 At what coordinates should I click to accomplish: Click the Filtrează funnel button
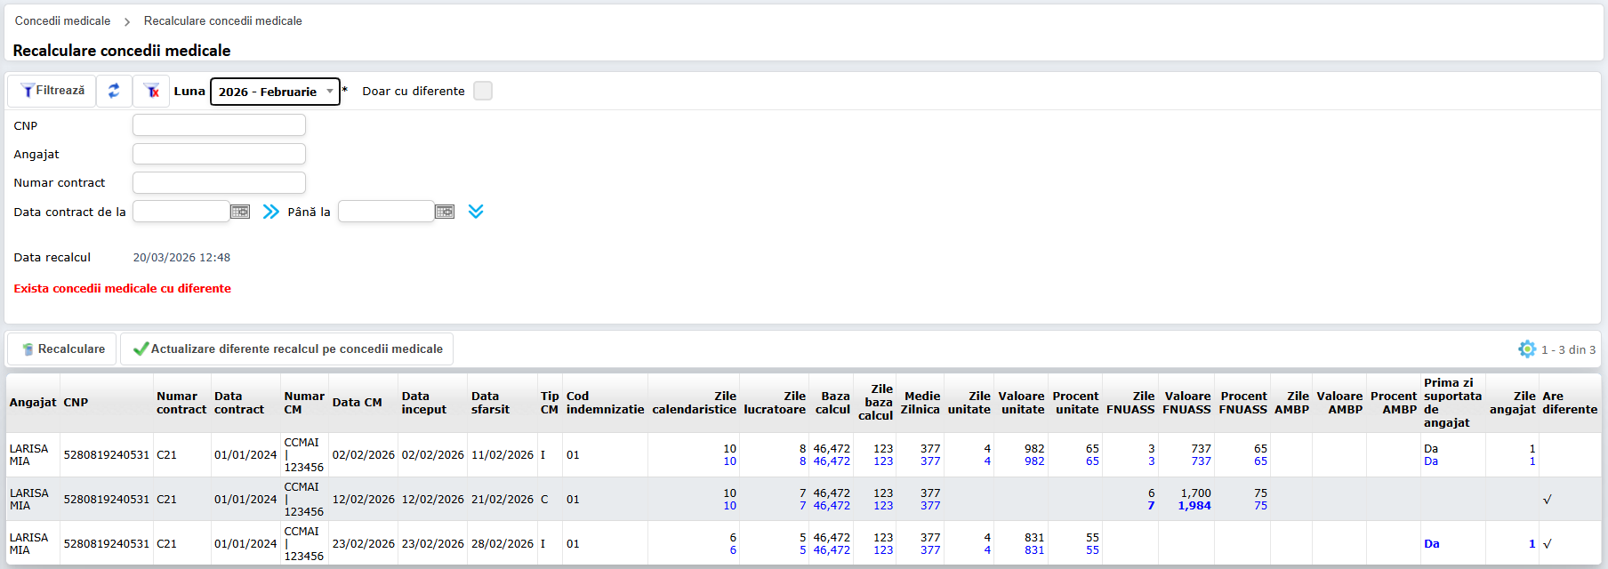tap(52, 91)
